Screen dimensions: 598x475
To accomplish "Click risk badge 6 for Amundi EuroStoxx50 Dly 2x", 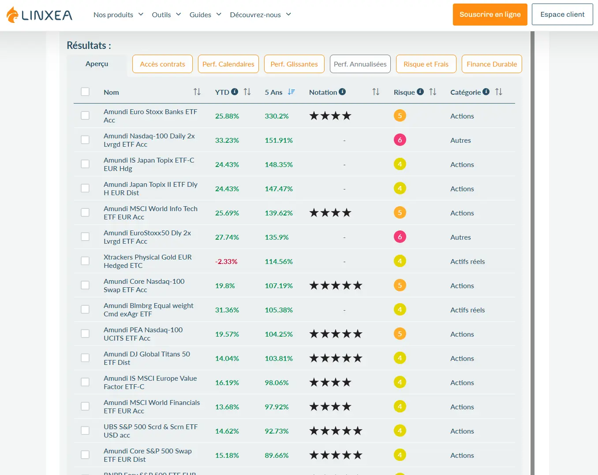I will point(400,237).
